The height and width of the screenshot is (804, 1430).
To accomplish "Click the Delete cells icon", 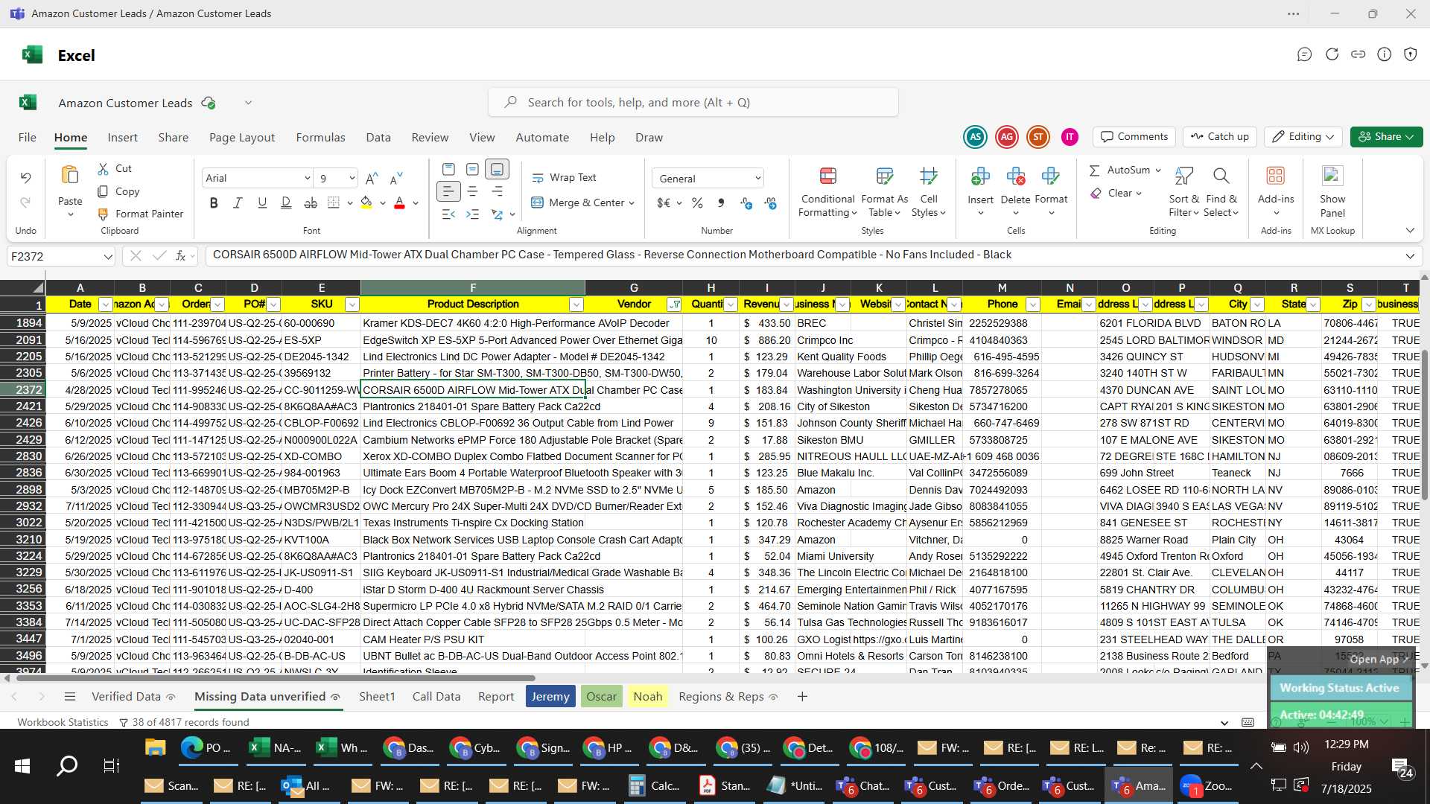I will pyautogui.click(x=1015, y=176).
